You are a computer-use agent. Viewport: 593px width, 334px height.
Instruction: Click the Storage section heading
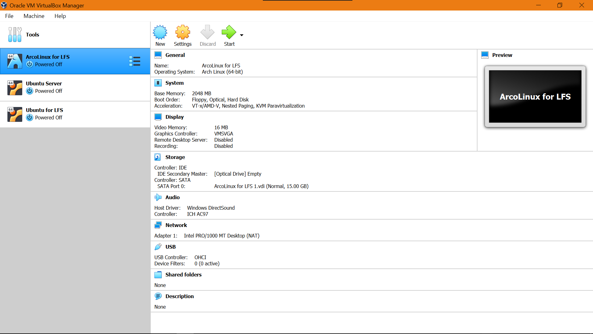175,157
